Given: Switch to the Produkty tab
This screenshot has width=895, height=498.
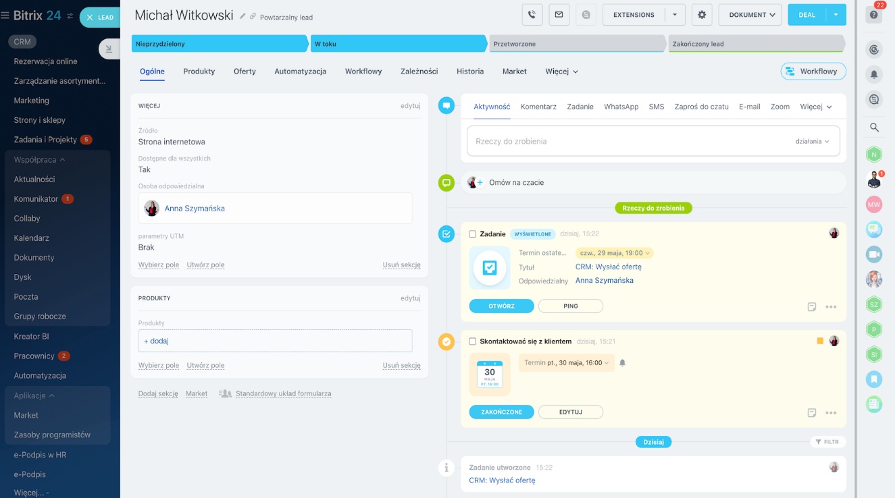Looking at the screenshot, I should (x=199, y=72).
